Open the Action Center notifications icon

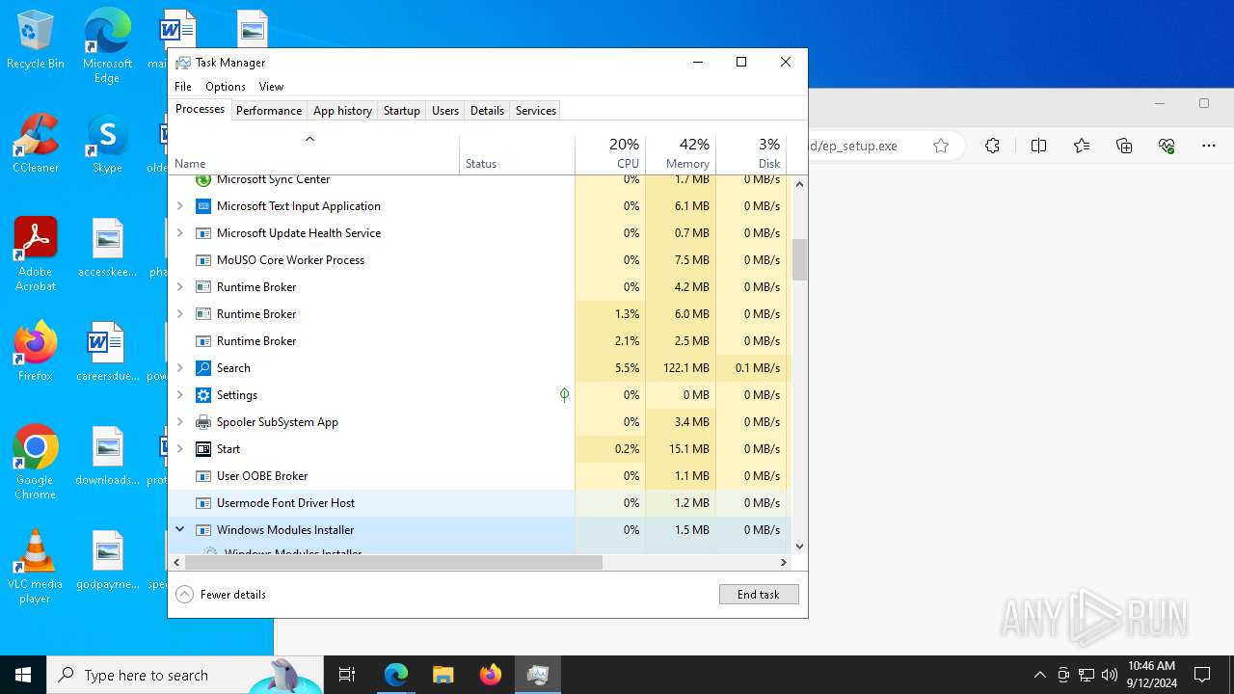[x=1202, y=675]
